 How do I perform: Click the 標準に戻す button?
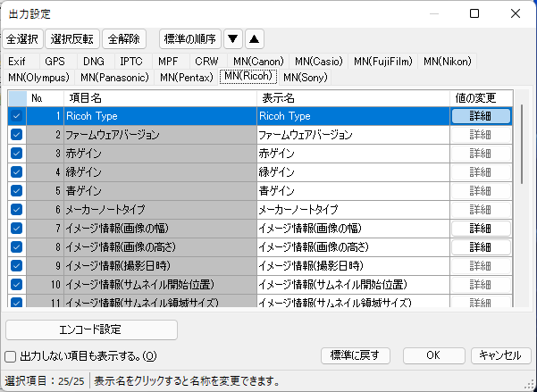(x=356, y=355)
